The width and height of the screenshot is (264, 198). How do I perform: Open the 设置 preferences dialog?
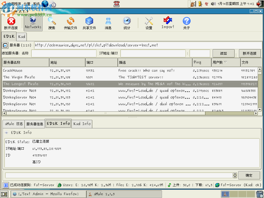pos(149,23)
